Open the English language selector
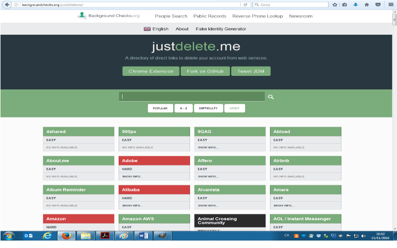 click(156, 29)
